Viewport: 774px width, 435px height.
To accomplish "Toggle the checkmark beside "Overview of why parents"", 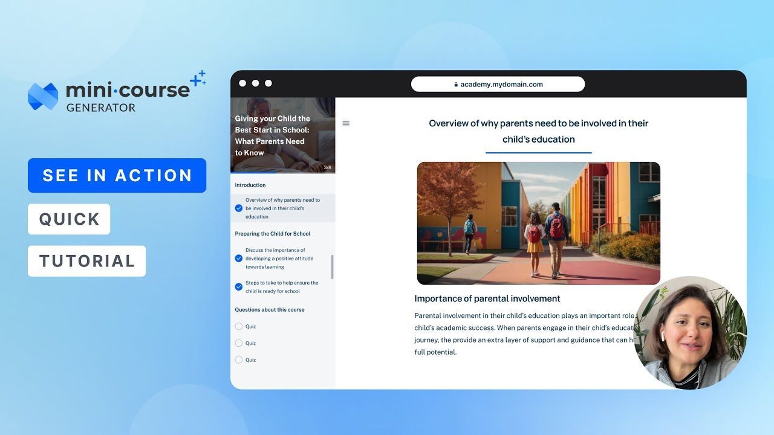I will pos(239,208).
